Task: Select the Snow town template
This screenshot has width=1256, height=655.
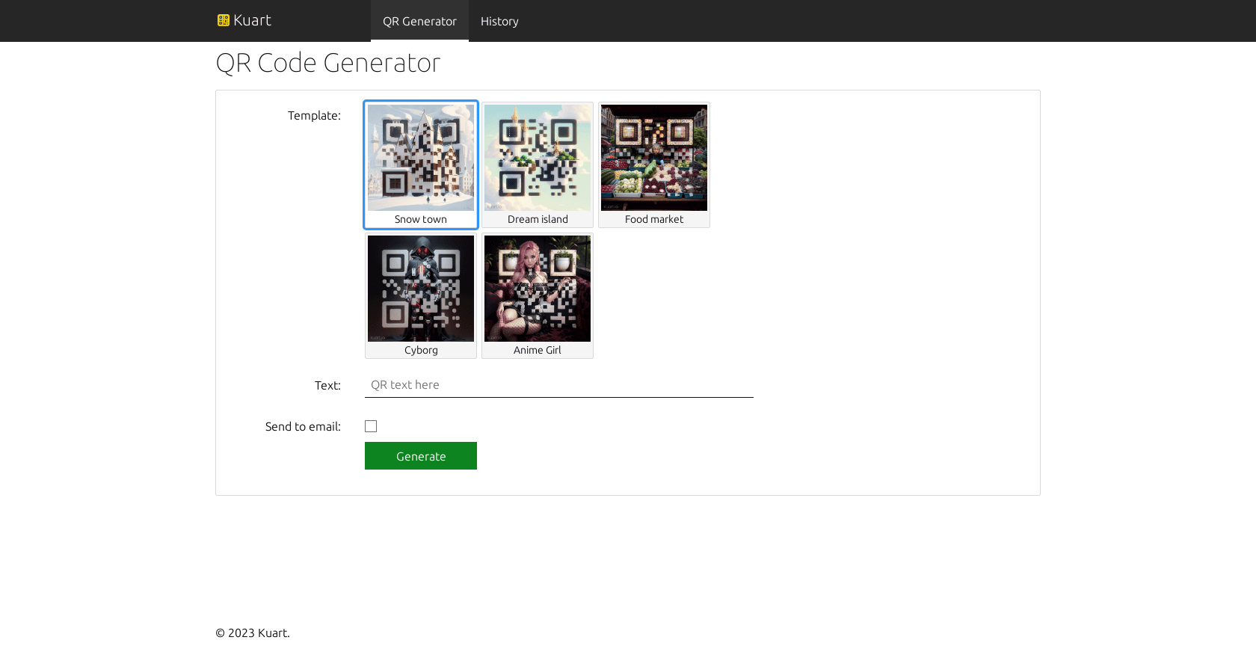Action: point(421,164)
